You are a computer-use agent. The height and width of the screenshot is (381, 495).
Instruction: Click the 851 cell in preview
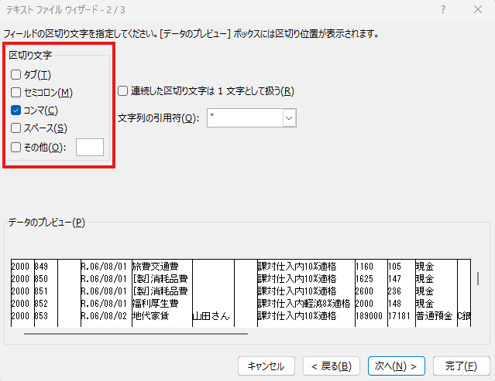(41, 291)
